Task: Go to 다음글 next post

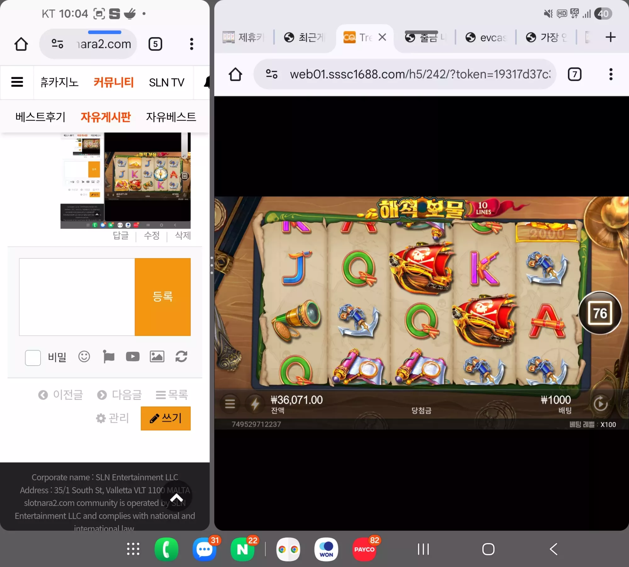Action: [x=120, y=395]
